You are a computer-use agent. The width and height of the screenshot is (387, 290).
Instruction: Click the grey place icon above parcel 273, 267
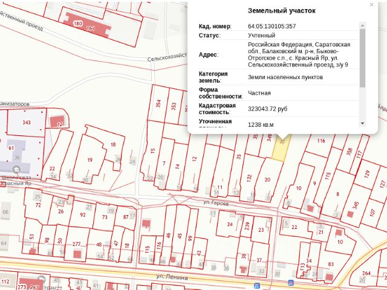(x=42, y=279)
